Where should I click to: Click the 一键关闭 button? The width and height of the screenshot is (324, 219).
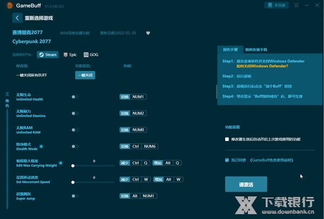[x=85, y=75]
